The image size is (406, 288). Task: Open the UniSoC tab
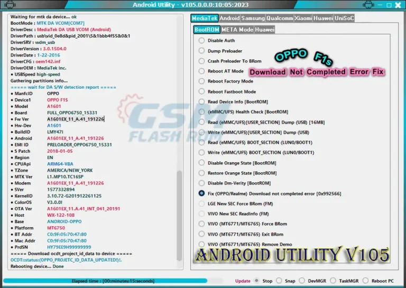[344, 18]
